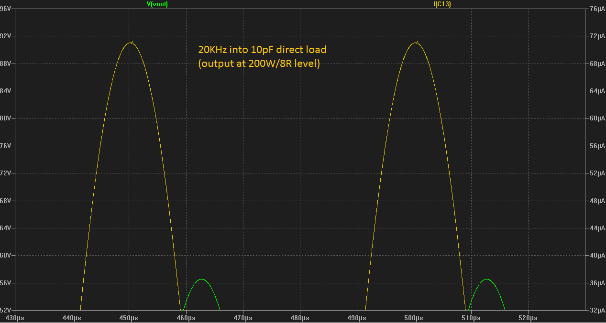Viewport: 606px width, 323px height.
Task: Click the 44µA right axis label
Action: point(597,228)
